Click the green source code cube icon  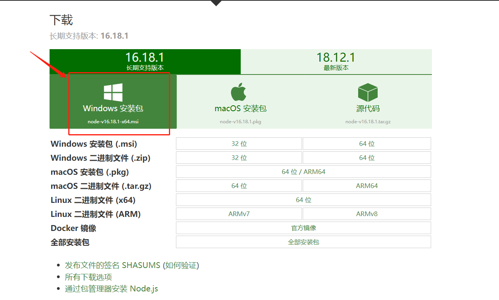pyautogui.click(x=368, y=92)
